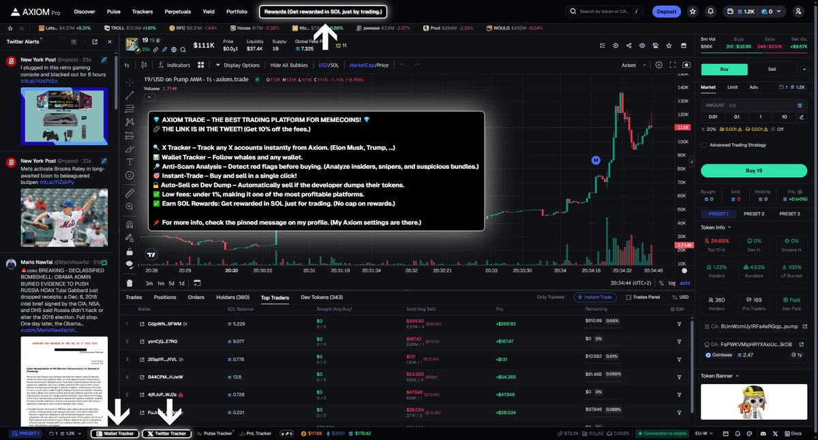Undo the last chart action
Image resolution: width=818 pixels, height=440 pixels.
click(402, 65)
